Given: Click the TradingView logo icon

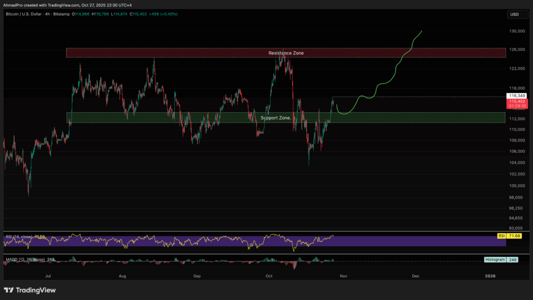Looking at the screenshot, I should tap(9, 290).
